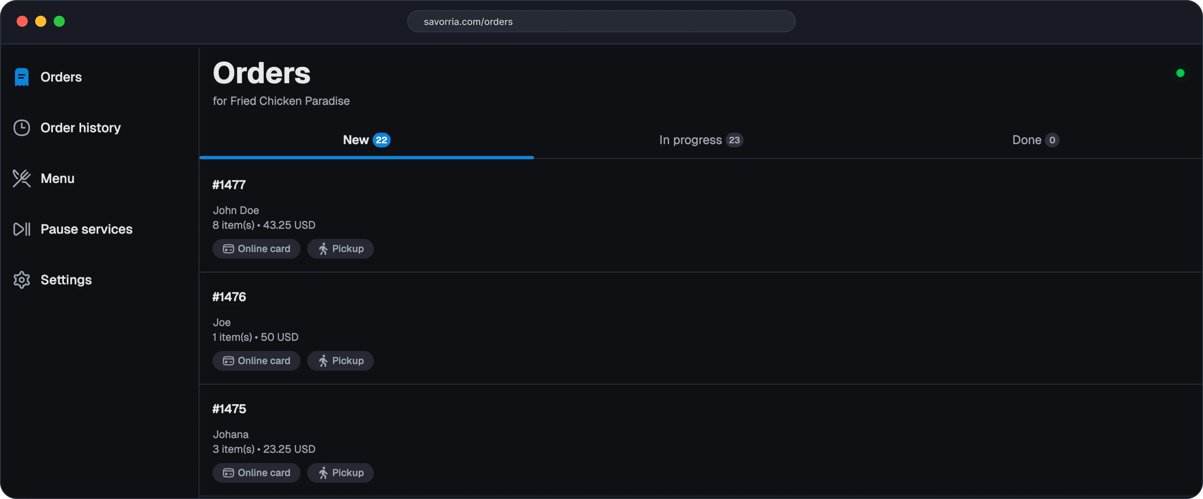
Task: Click Pickup tag on order #1477
Action: tap(341, 249)
